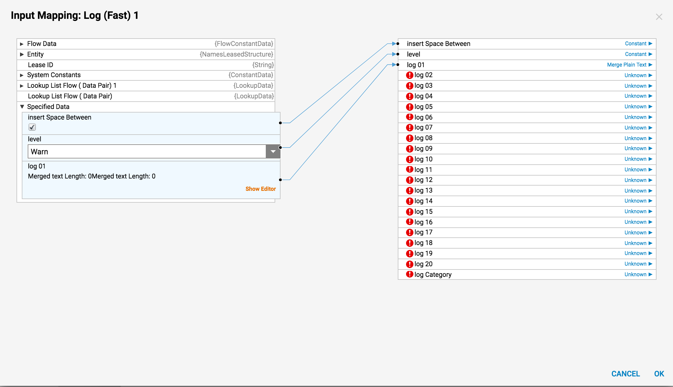Screen dimensions: 673x387
Task: Close the Input Mapping dialog with X
Action: click(659, 17)
